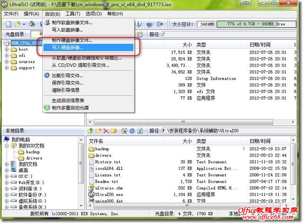The image size is (304, 224).
Task: Click the upper 路径 path input field
Action: click(229, 35)
